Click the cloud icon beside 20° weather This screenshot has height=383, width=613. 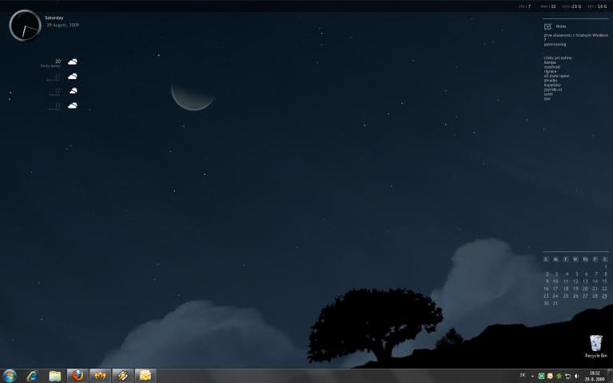coord(73,61)
